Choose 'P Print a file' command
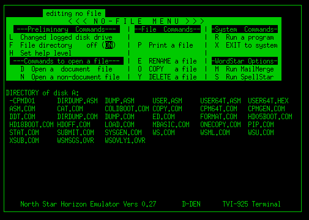The width and height of the screenshot is (309, 220). pyautogui.click(x=165, y=45)
